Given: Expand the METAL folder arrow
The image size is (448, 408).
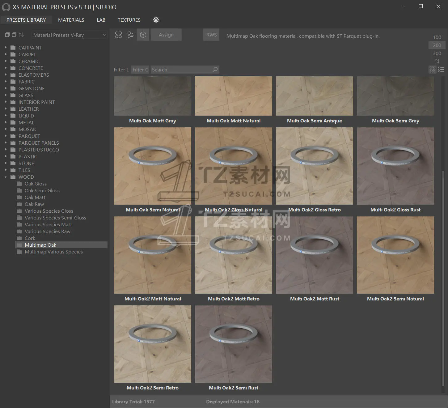Looking at the screenshot, I should pos(6,123).
